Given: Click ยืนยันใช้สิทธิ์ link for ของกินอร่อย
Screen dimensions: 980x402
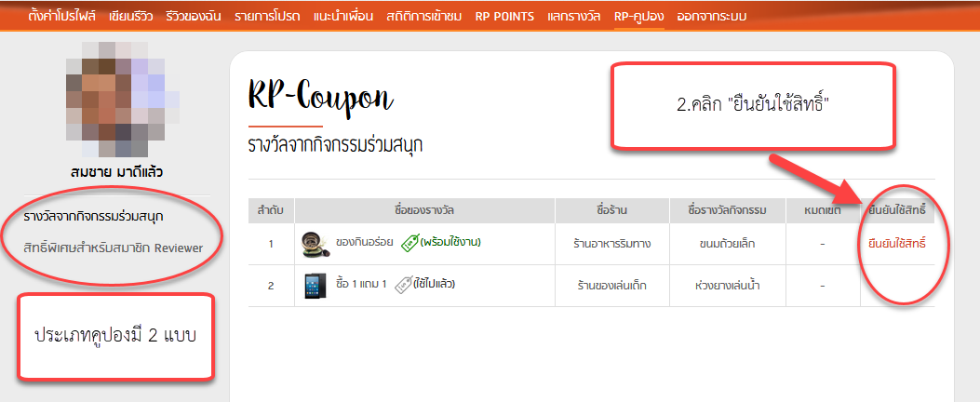Looking at the screenshot, I should tap(897, 243).
